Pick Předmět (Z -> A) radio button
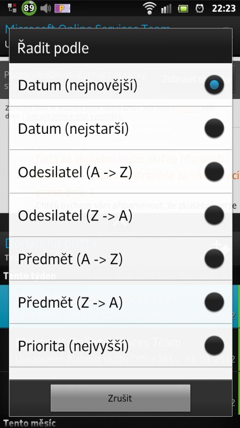240x428 pixels. pos(214,302)
